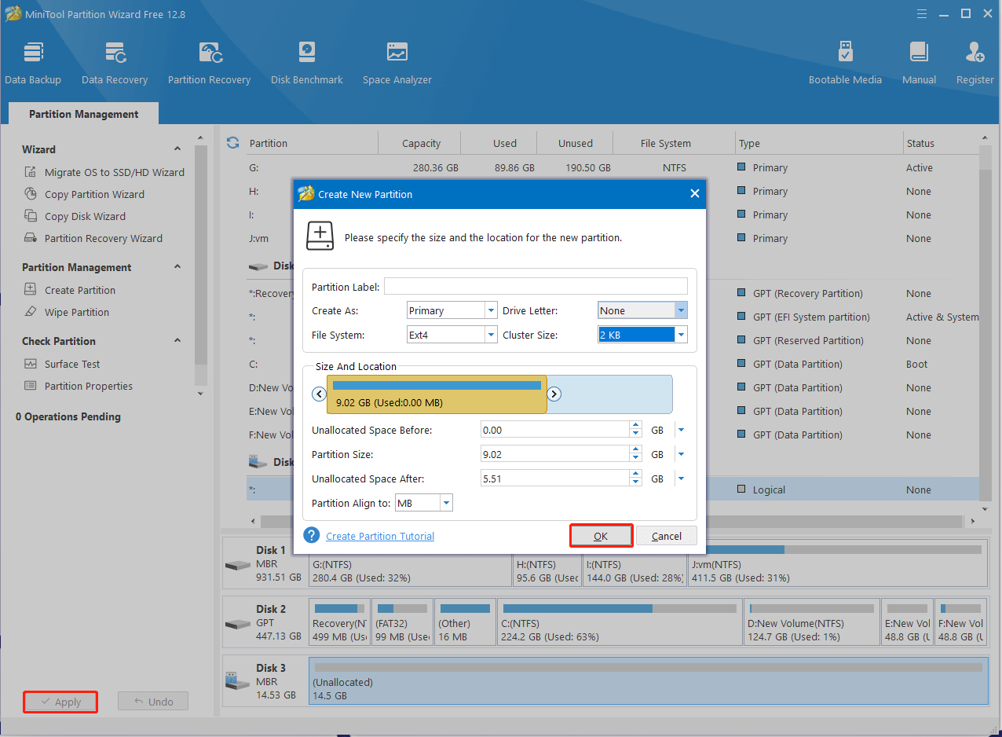Open the application hamburger menu

(923, 13)
